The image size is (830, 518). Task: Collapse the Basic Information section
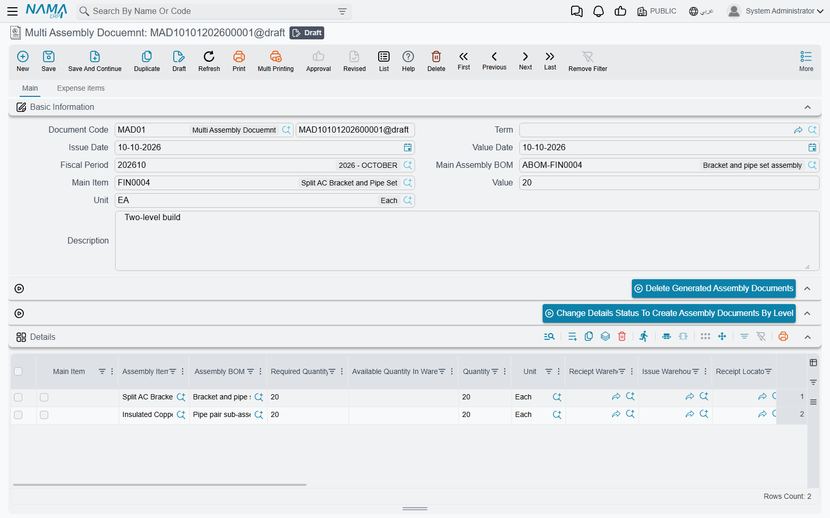pos(808,107)
